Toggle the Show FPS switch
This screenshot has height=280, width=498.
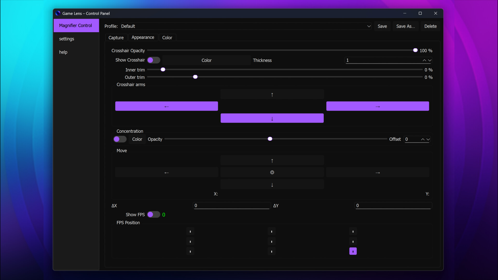[154, 215]
